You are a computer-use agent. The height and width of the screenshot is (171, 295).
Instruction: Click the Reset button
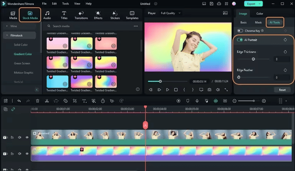[x=282, y=90]
